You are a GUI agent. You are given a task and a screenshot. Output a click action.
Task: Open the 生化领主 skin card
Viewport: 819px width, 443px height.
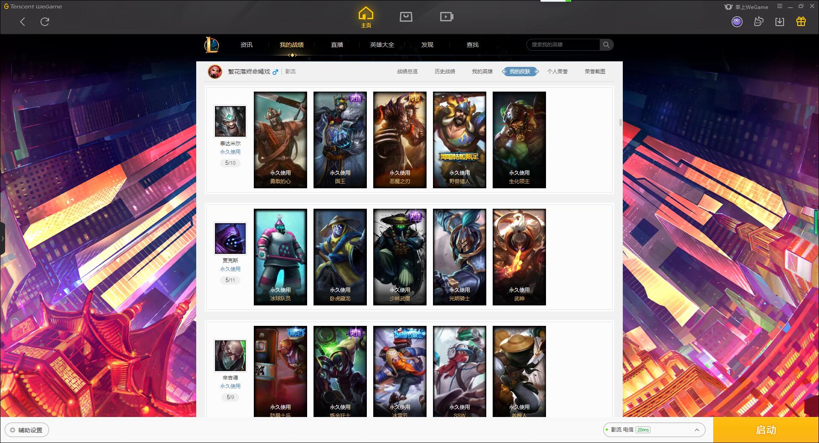[519, 140]
